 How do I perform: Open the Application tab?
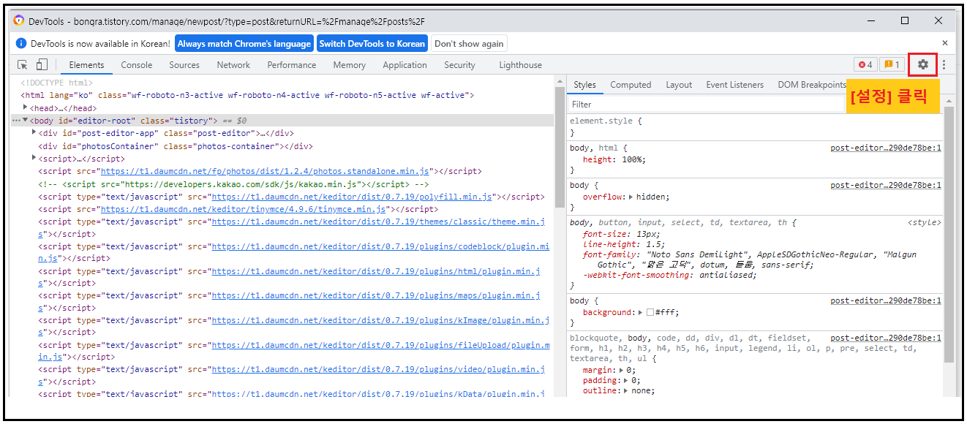click(405, 65)
